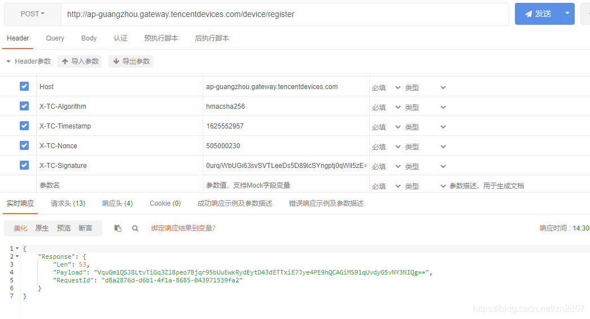
Task: Switch to the Query tab
Action: tap(55, 38)
